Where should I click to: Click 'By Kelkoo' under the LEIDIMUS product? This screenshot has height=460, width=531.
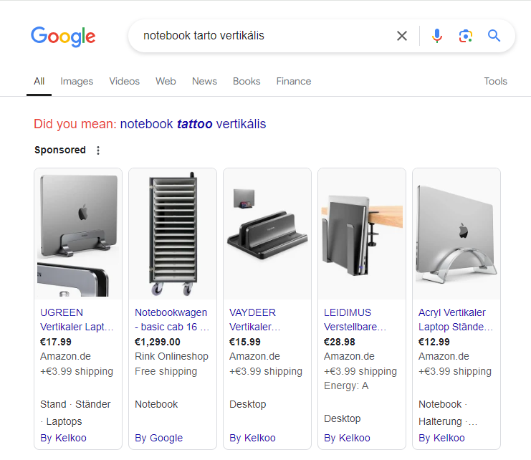347,438
